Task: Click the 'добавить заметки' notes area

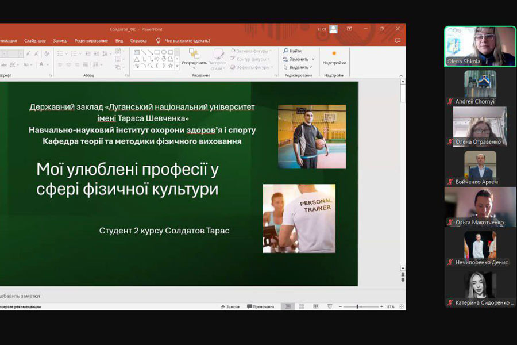Action: point(20,296)
